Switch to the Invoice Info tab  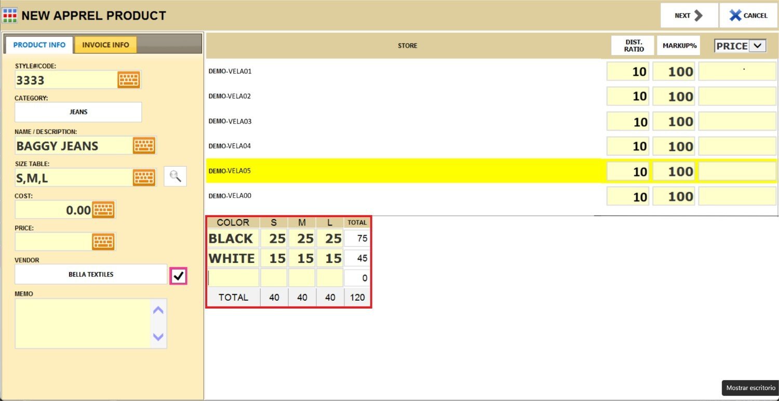coord(105,45)
